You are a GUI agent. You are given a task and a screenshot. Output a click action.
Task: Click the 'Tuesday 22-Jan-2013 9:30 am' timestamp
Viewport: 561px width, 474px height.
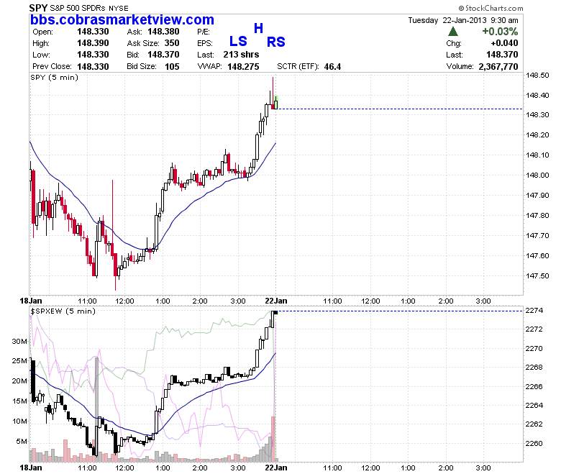tap(463, 20)
